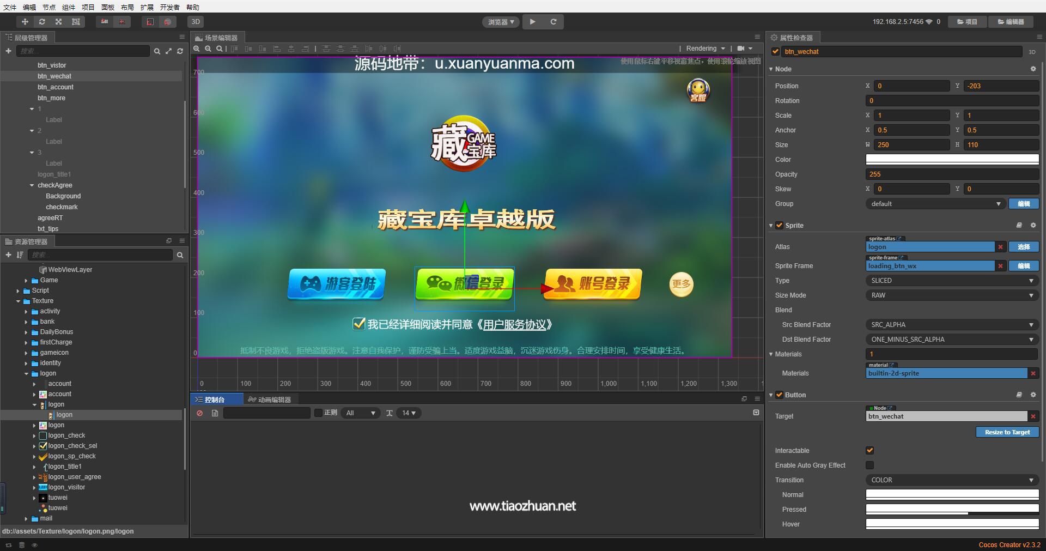This screenshot has width=1046, height=551.
Task: Click the Play preview button
Action: [532, 22]
